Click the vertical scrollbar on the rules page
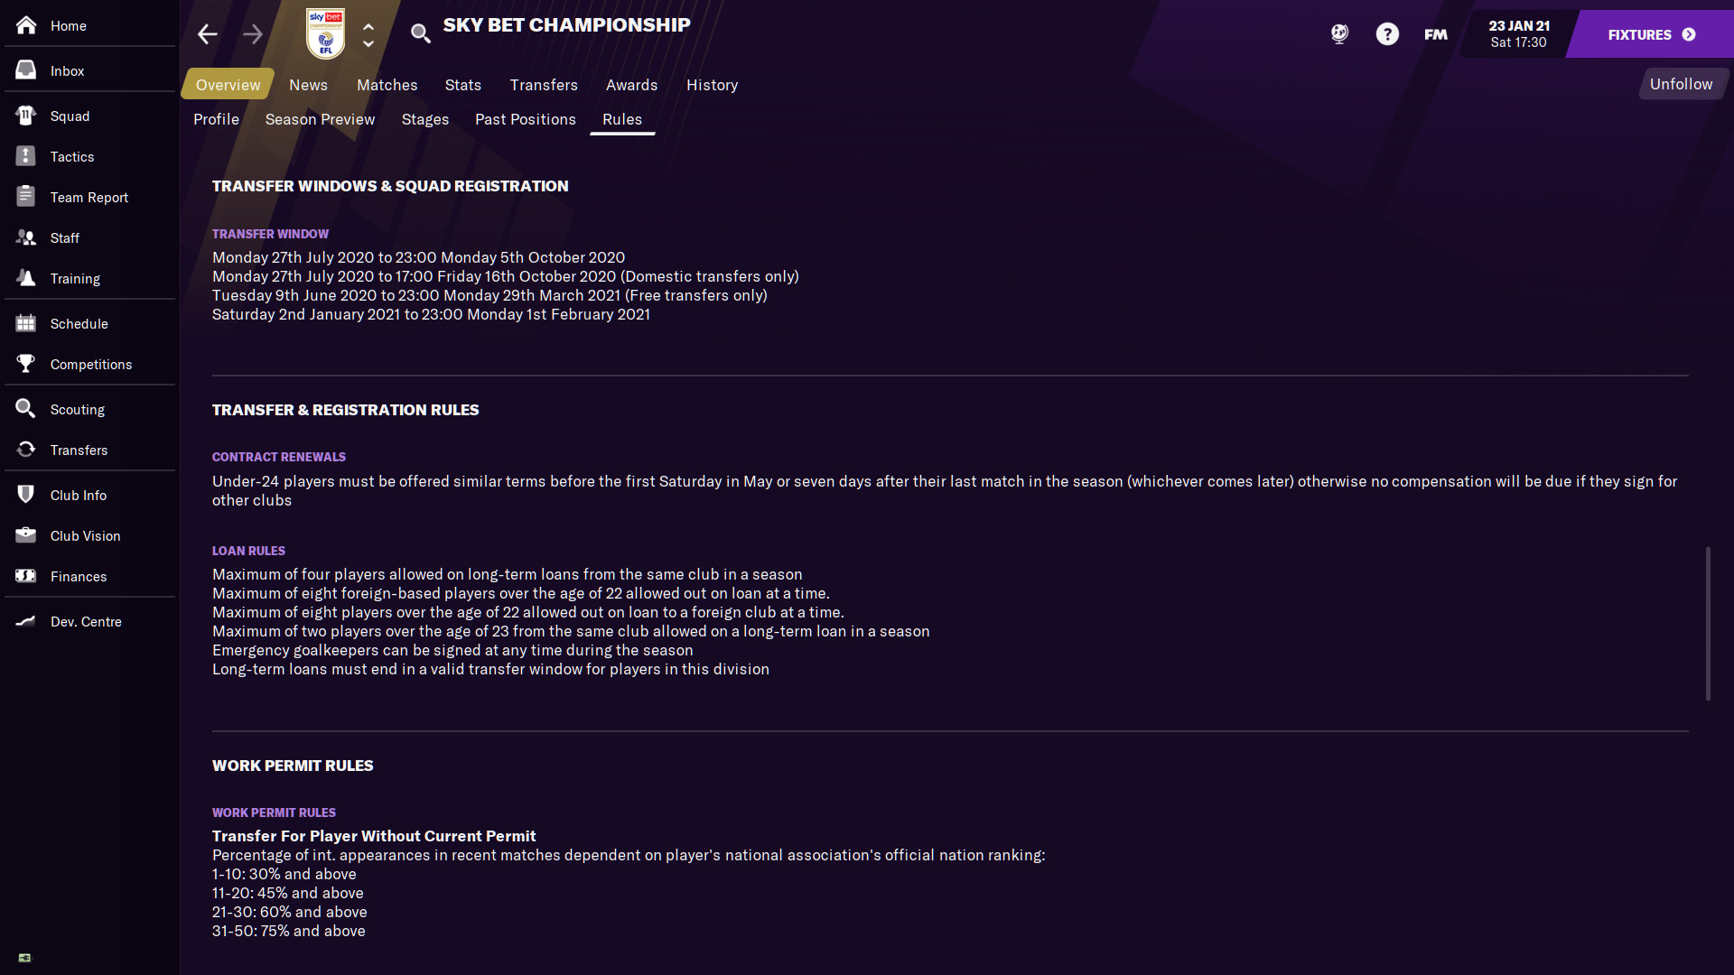The height and width of the screenshot is (975, 1734). 1707,623
